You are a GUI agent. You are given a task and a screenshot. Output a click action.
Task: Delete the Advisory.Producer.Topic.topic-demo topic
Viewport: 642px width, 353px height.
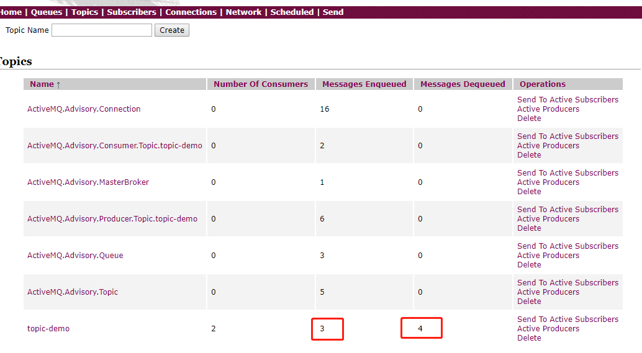click(x=529, y=228)
